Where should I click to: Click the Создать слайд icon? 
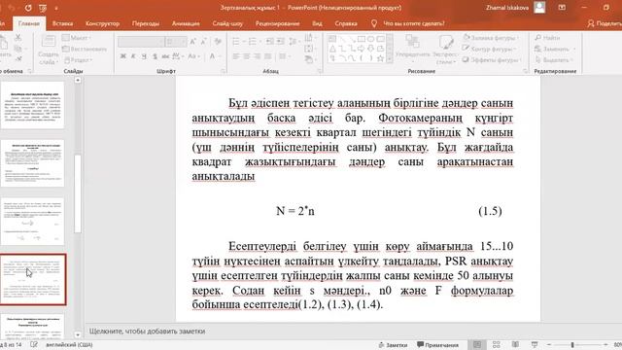tap(49, 42)
